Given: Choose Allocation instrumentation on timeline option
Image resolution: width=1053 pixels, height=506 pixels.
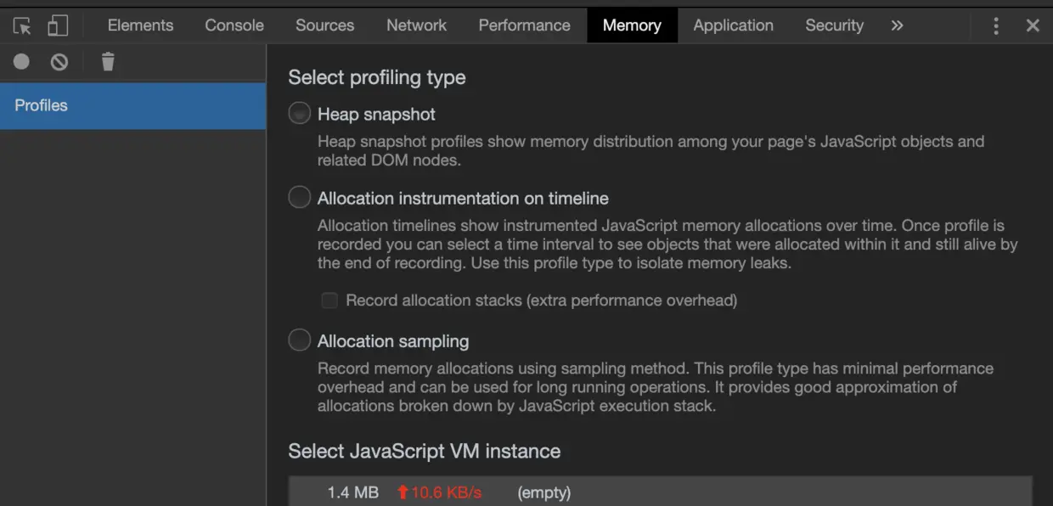Looking at the screenshot, I should click(300, 198).
